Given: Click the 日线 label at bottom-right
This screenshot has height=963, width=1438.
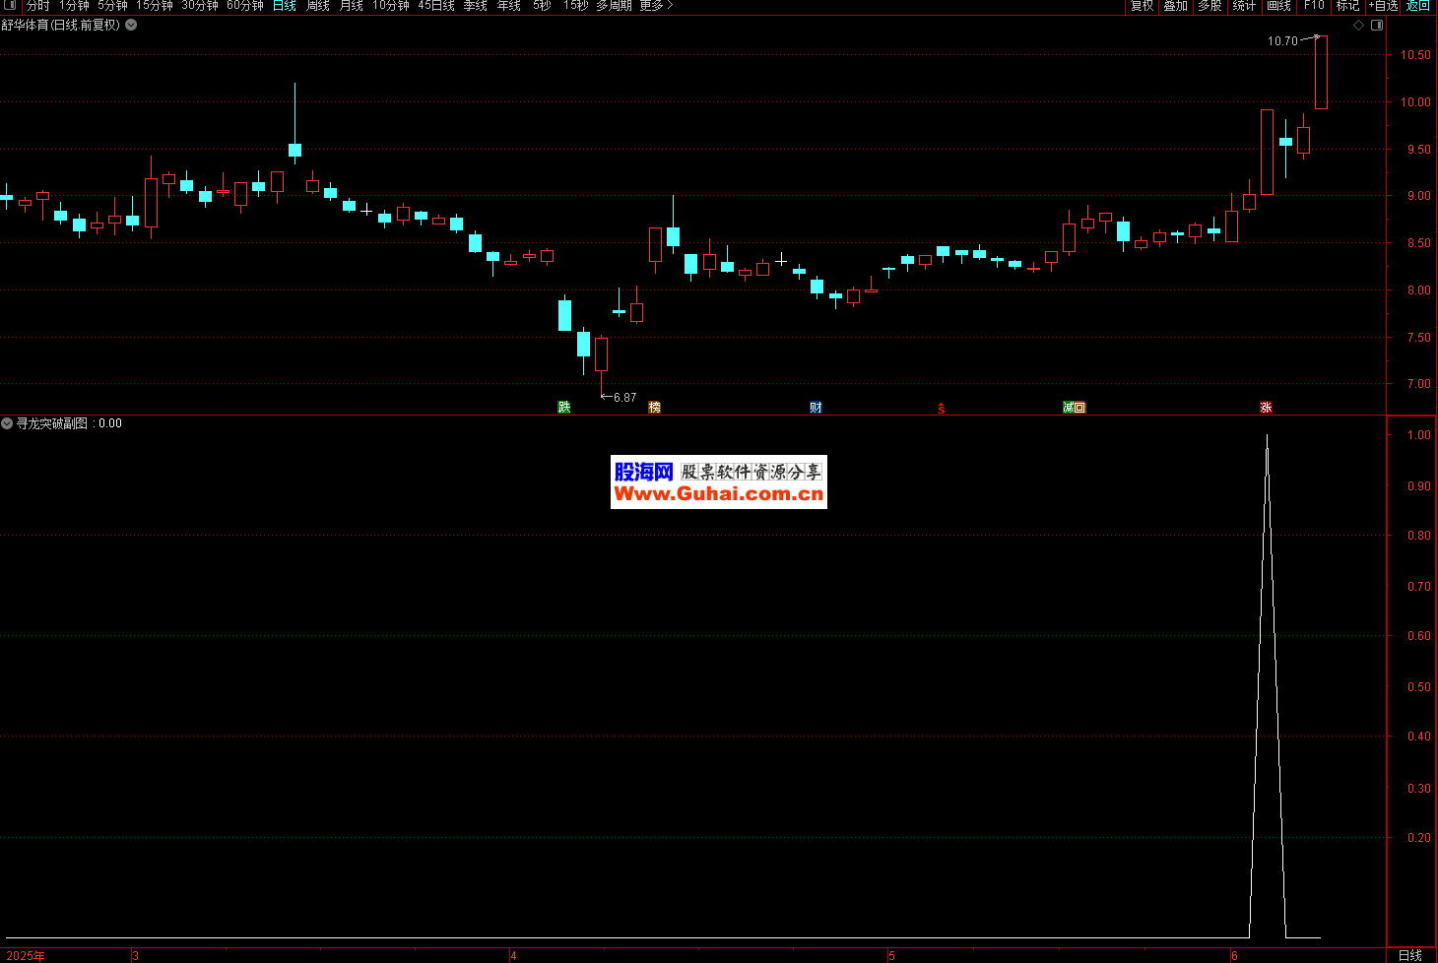Looking at the screenshot, I should click(1410, 955).
